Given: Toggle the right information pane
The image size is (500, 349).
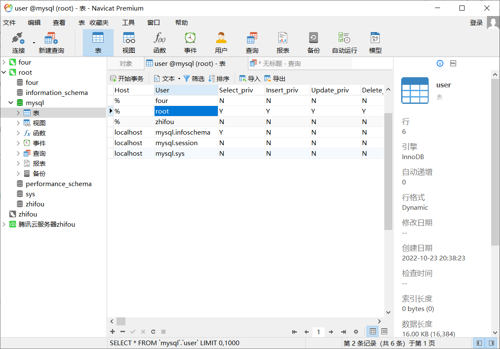Looking at the screenshot, I should click(492, 343).
